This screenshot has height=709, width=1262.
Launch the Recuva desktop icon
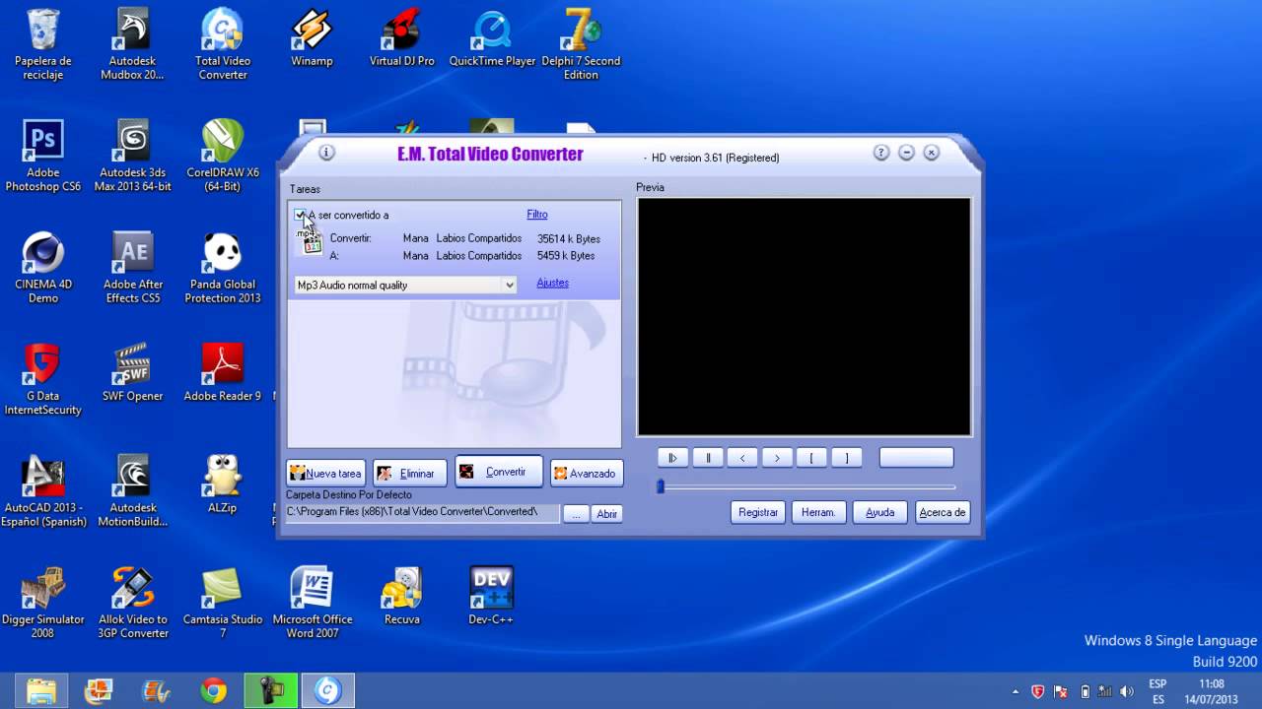click(x=401, y=597)
